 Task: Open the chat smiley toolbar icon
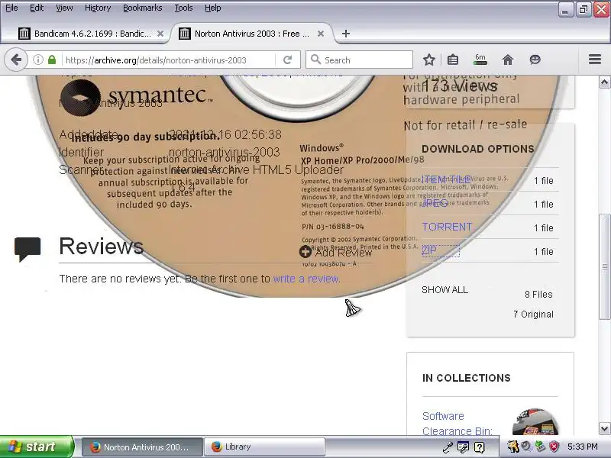(535, 60)
